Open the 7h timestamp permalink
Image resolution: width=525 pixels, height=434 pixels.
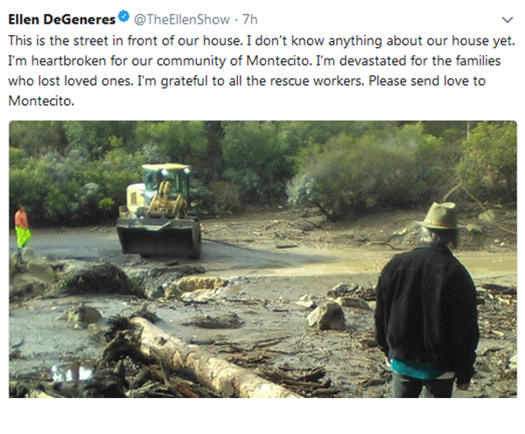click(x=249, y=17)
